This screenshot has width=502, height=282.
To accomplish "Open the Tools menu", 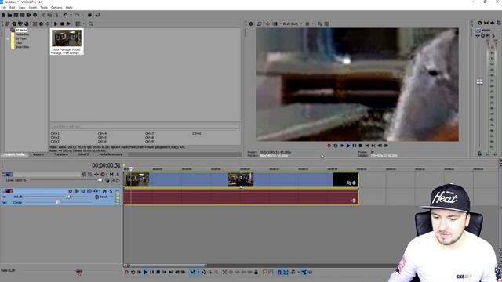I will [x=44, y=7].
